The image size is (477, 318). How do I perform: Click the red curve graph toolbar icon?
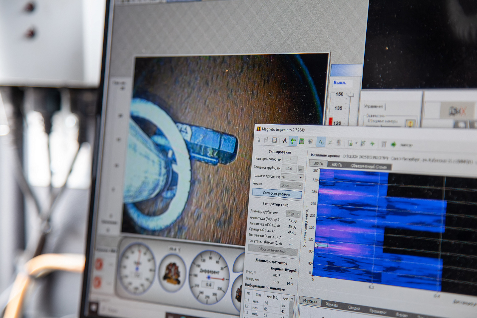tap(284, 141)
